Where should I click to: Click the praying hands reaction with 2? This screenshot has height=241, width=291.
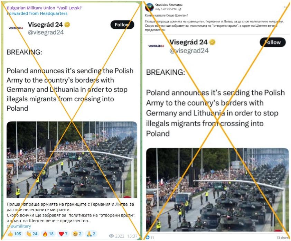(91, 234)
